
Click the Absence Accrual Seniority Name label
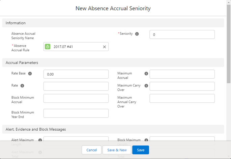[x=23, y=36]
